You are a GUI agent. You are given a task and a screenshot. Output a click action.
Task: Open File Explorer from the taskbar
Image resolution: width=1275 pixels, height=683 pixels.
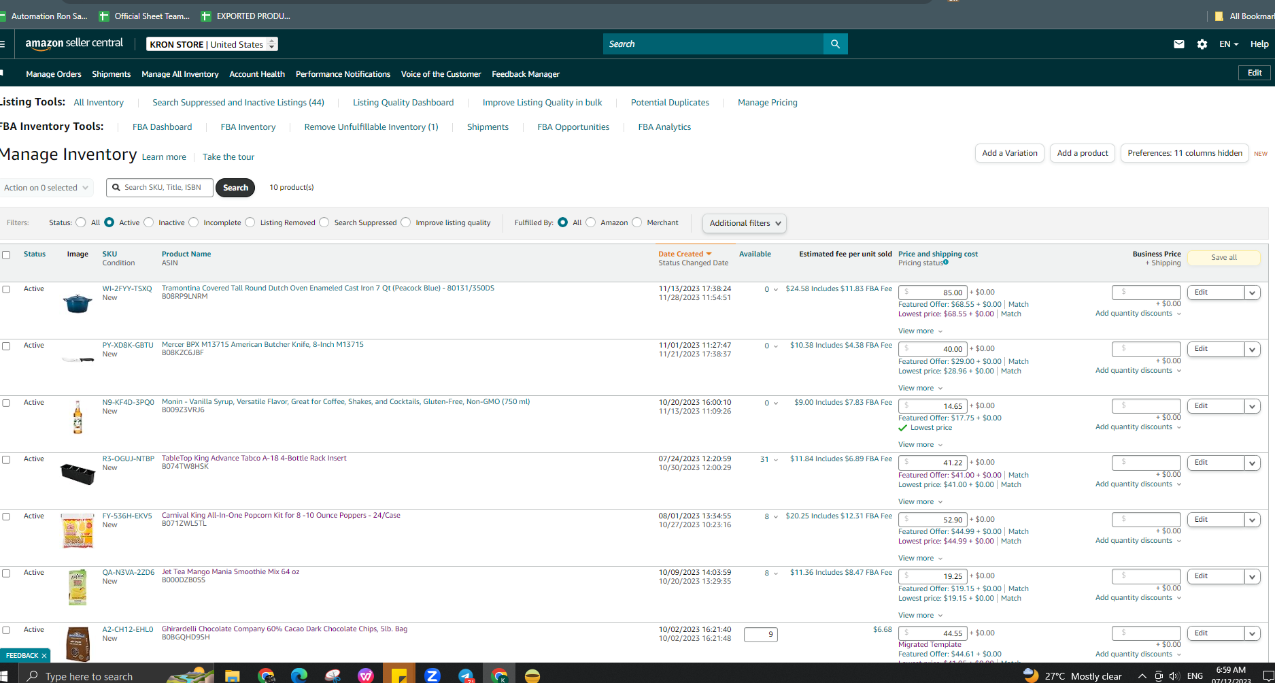tap(233, 676)
